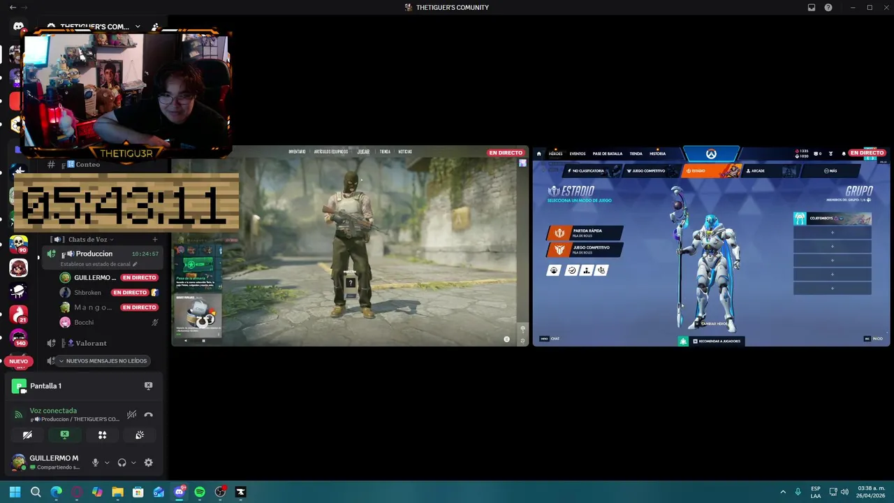The width and height of the screenshot is (894, 503).
Task: Click COJEFEMBOYS group member card
Action: [x=832, y=219]
